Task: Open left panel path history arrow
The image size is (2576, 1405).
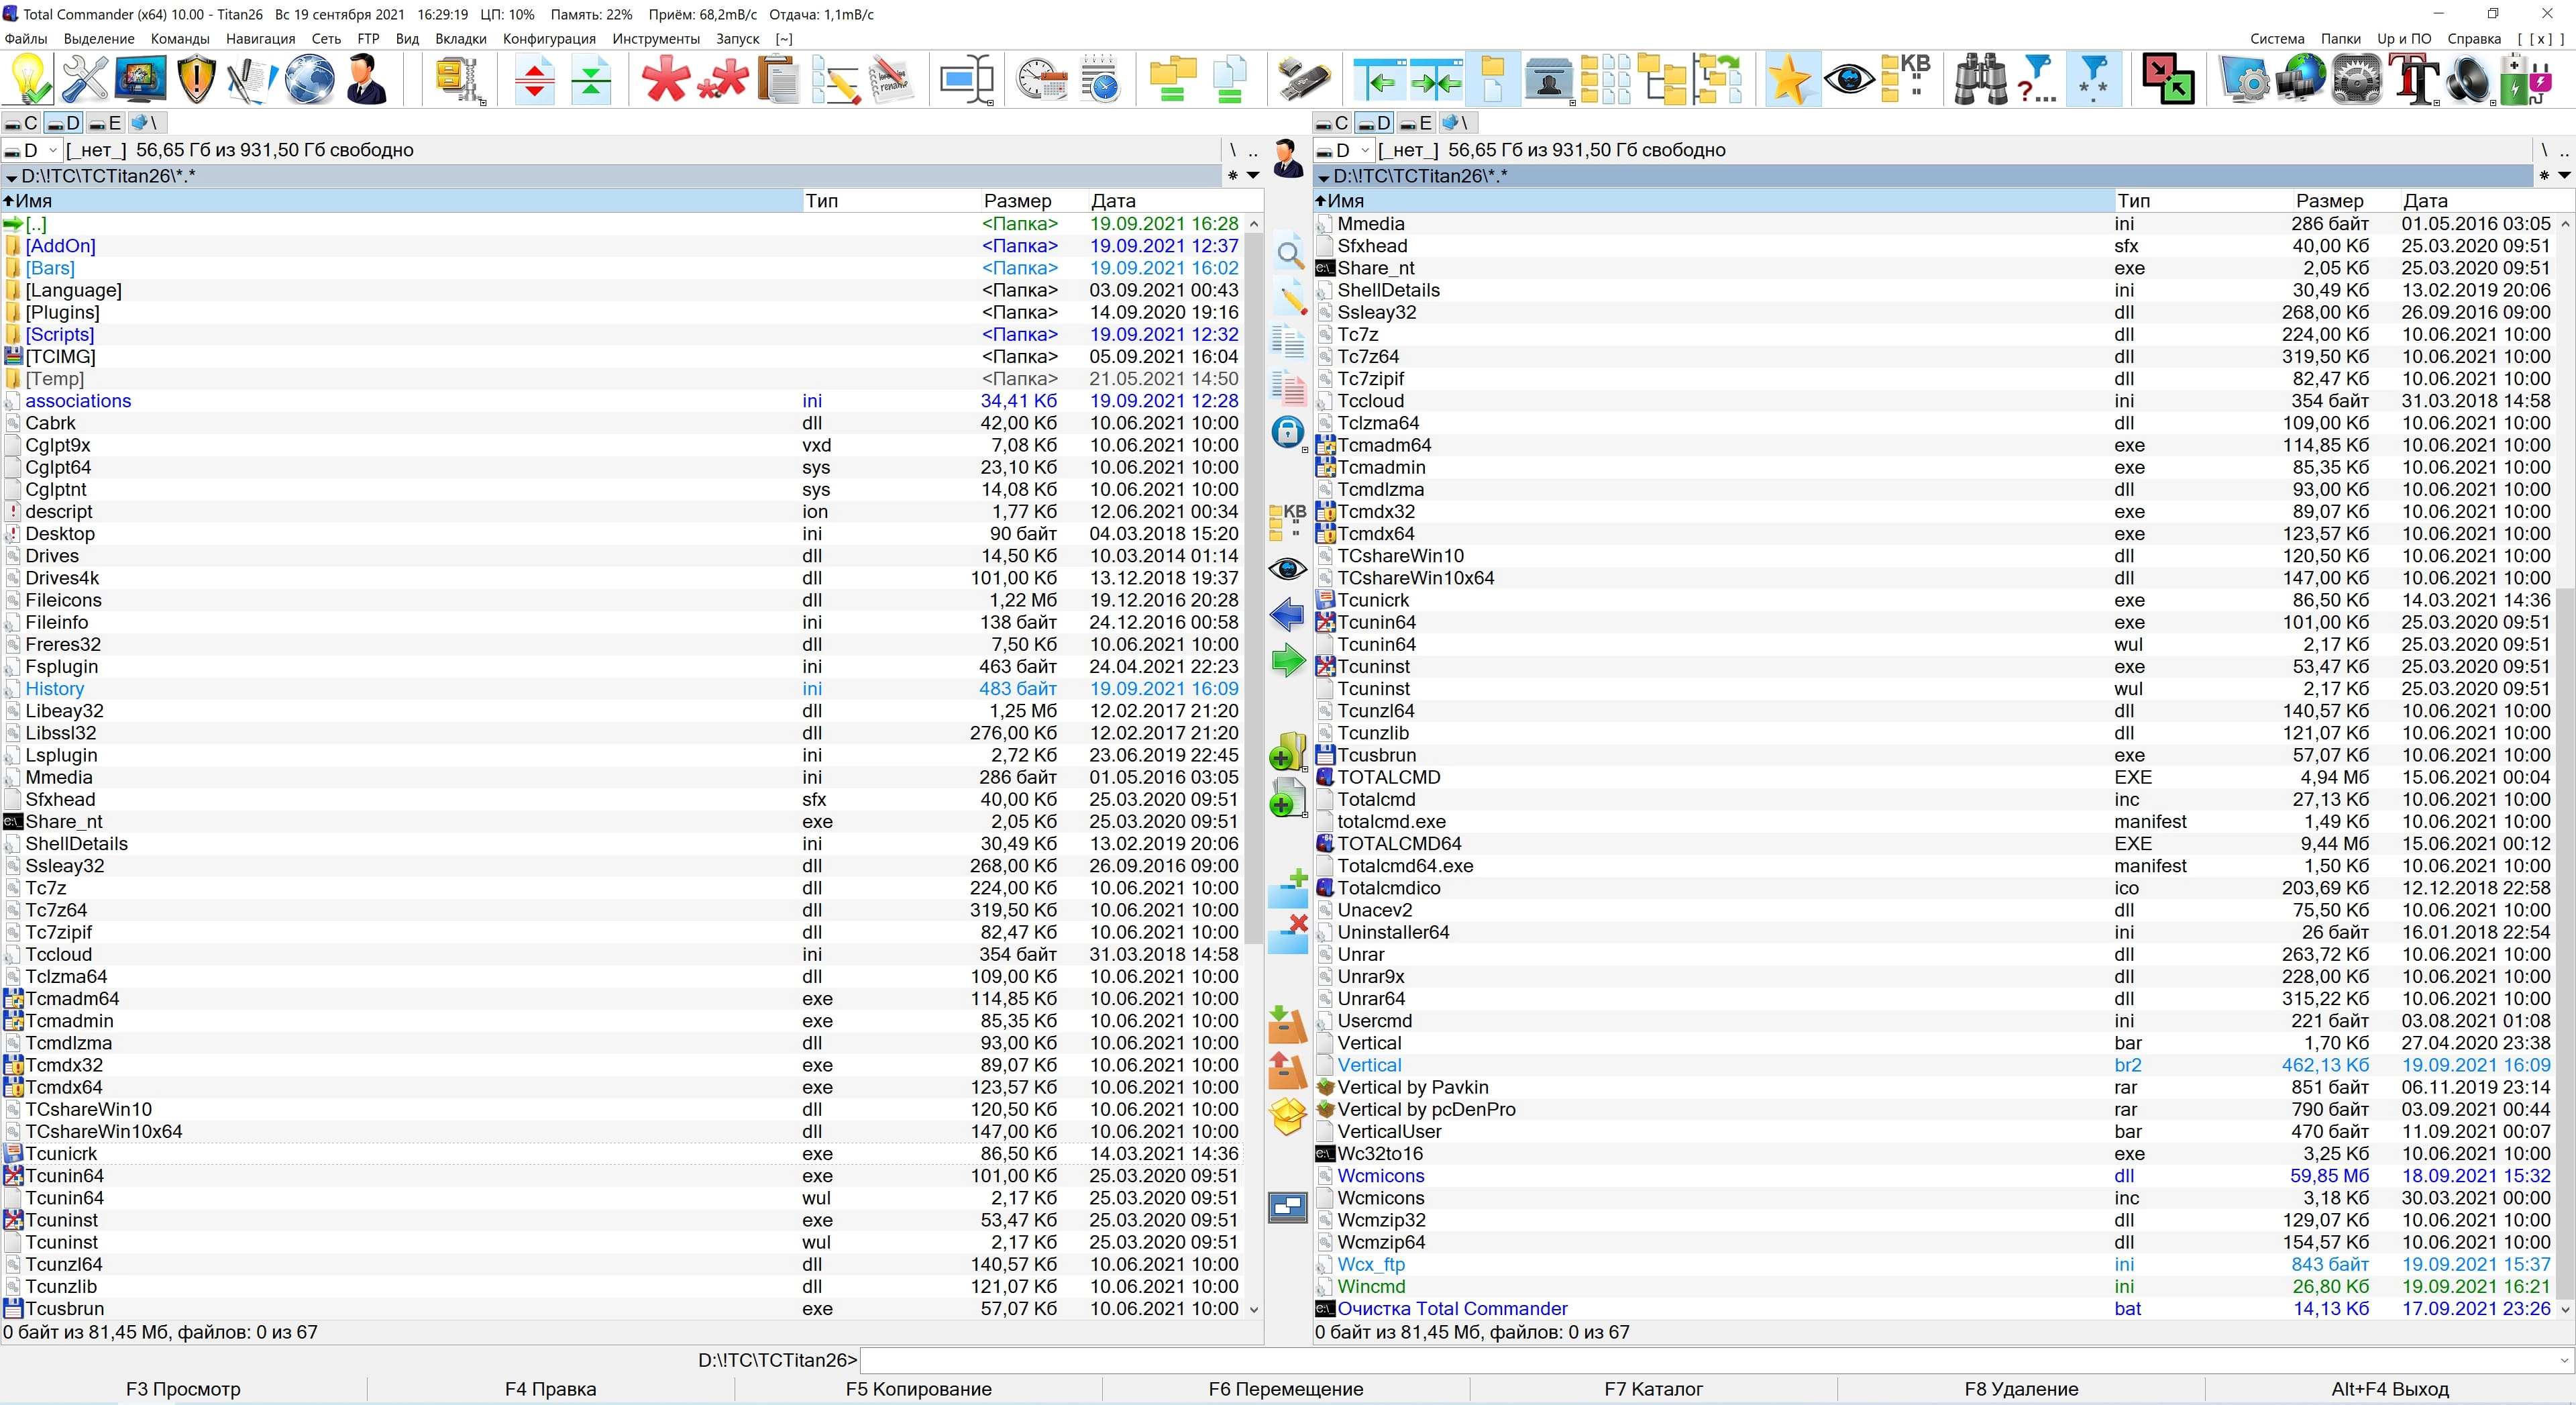Action: [1253, 176]
